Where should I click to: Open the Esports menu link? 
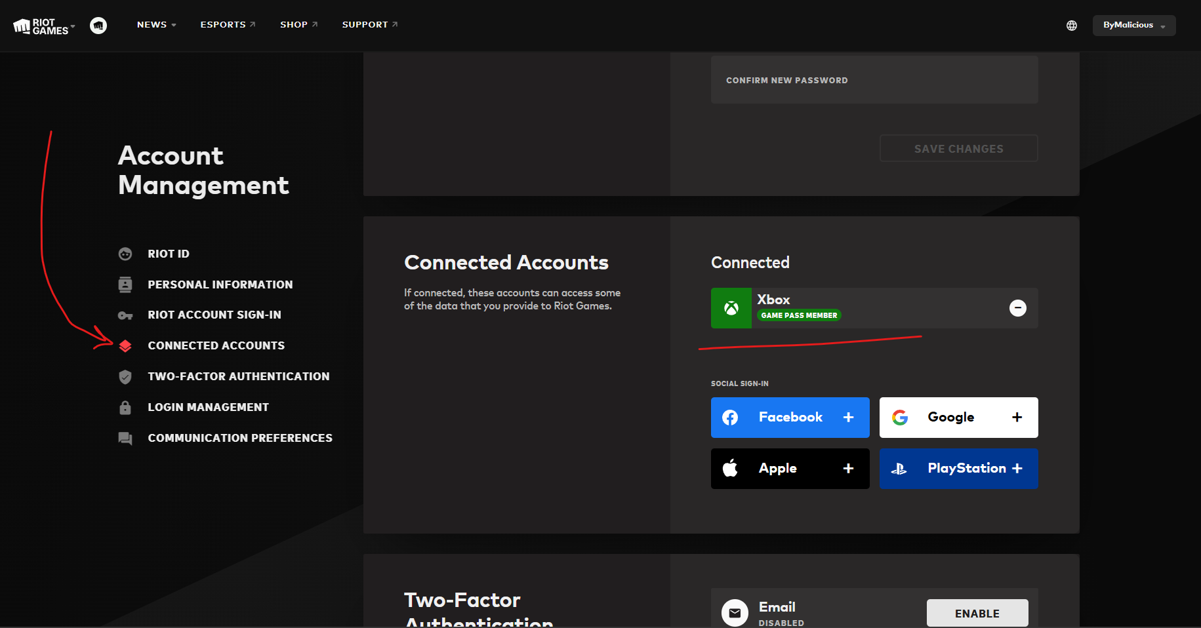coord(228,25)
